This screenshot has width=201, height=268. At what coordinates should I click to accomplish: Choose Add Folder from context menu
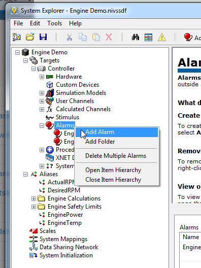pos(117,142)
